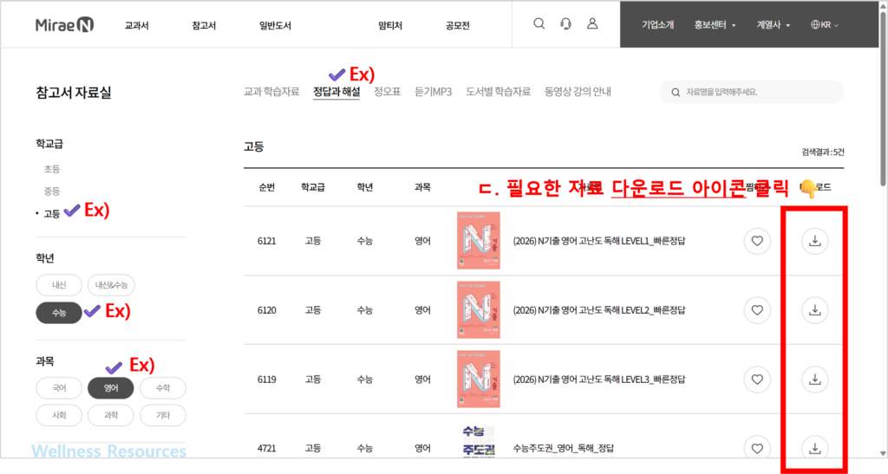
Task: Open the 기업소개 link
Action: 657,25
